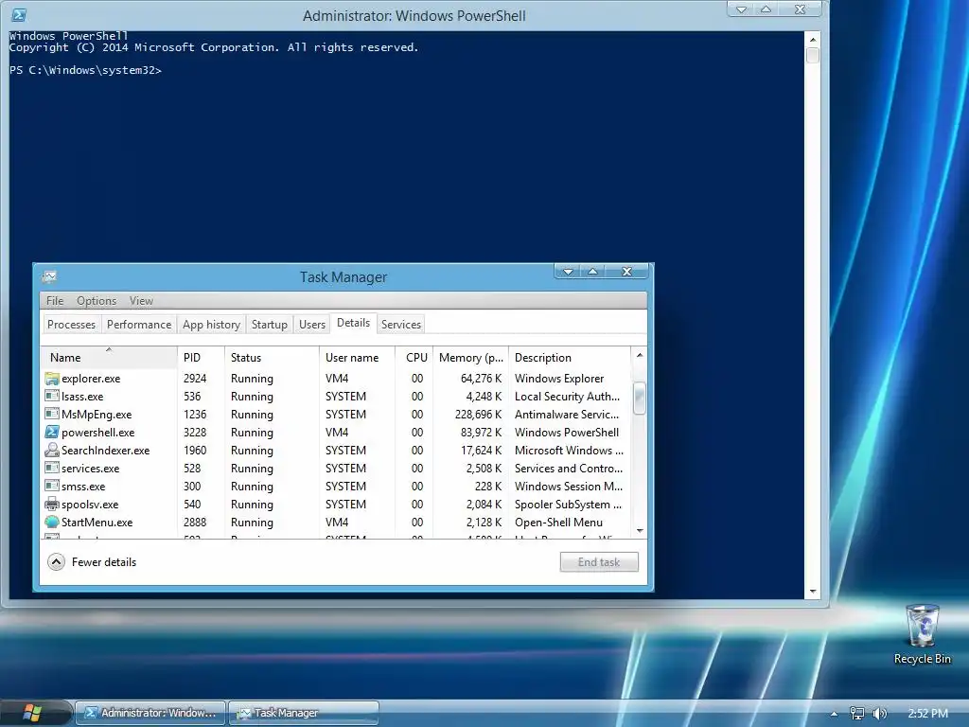
Task: Click the StartMenu.exe shell icon
Action: click(52, 522)
